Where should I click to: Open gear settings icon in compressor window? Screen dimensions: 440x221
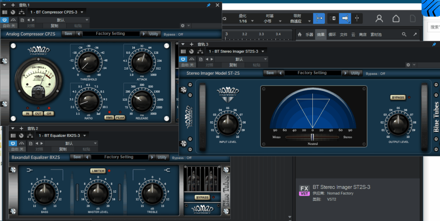pos(183,25)
